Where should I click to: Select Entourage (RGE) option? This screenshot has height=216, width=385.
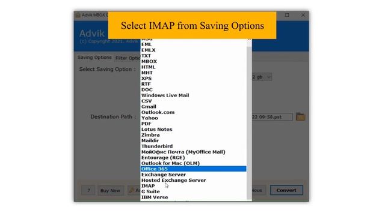click(194, 157)
